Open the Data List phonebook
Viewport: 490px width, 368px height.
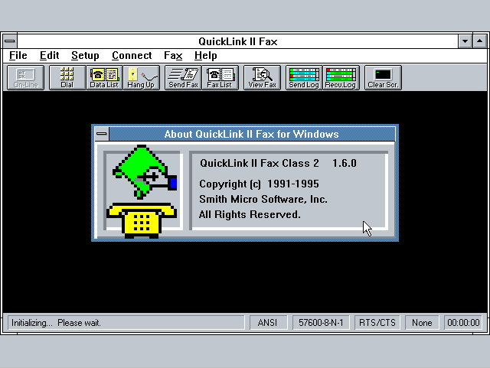pos(104,78)
